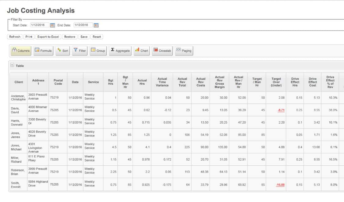Click the 5084 Highland Drive address cell

38,184
